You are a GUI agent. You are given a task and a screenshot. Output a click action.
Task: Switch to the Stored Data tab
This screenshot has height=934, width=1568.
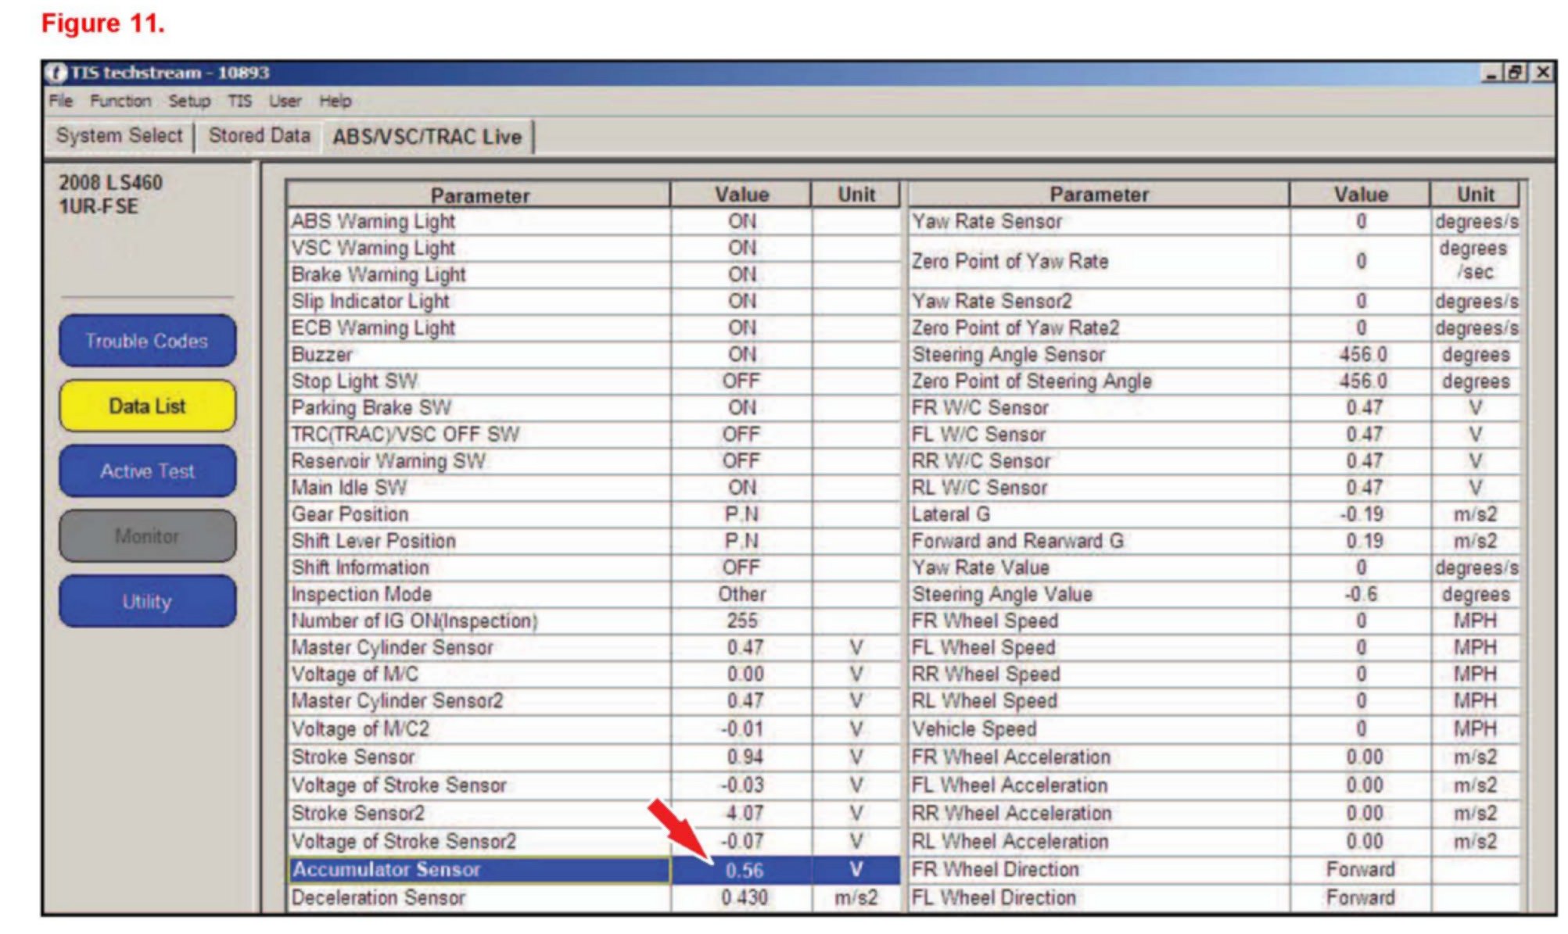tap(259, 136)
